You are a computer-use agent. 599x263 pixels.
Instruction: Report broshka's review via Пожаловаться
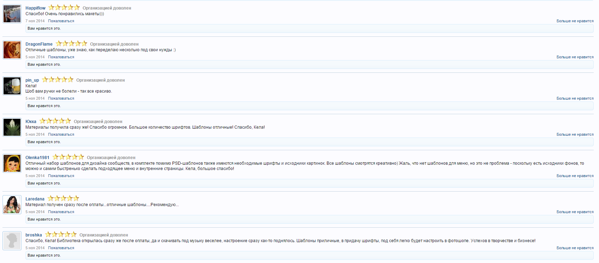point(61,248)
